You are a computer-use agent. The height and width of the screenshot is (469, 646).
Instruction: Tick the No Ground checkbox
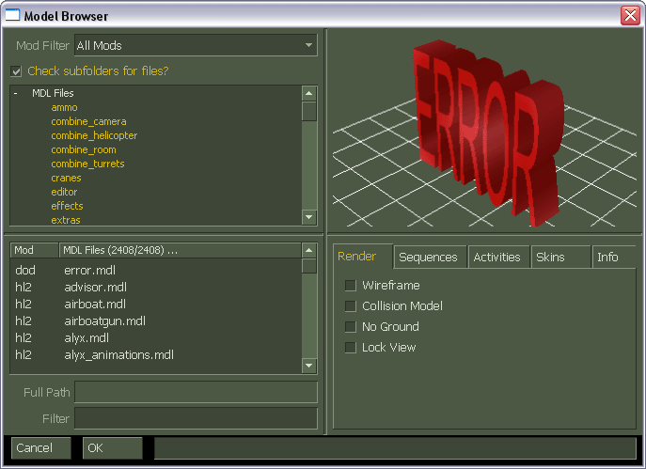point(351,327)
